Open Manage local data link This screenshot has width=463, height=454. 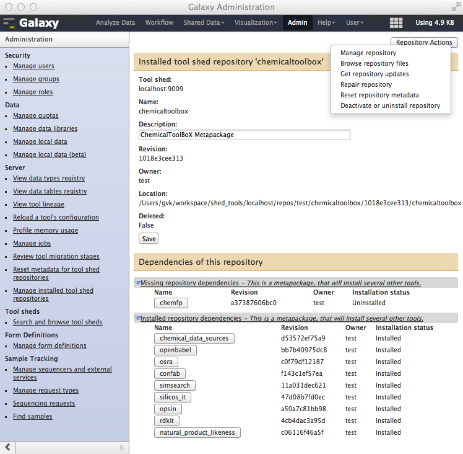pyautogui.click(x=40, y=142)
